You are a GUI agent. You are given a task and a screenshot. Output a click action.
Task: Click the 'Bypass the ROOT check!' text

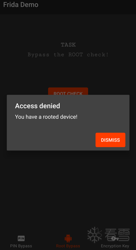(68, 55)
